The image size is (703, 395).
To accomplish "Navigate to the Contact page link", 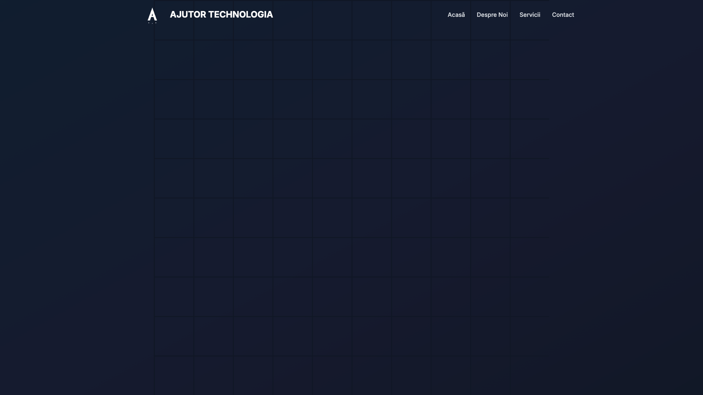I will (x=563, y=15).
